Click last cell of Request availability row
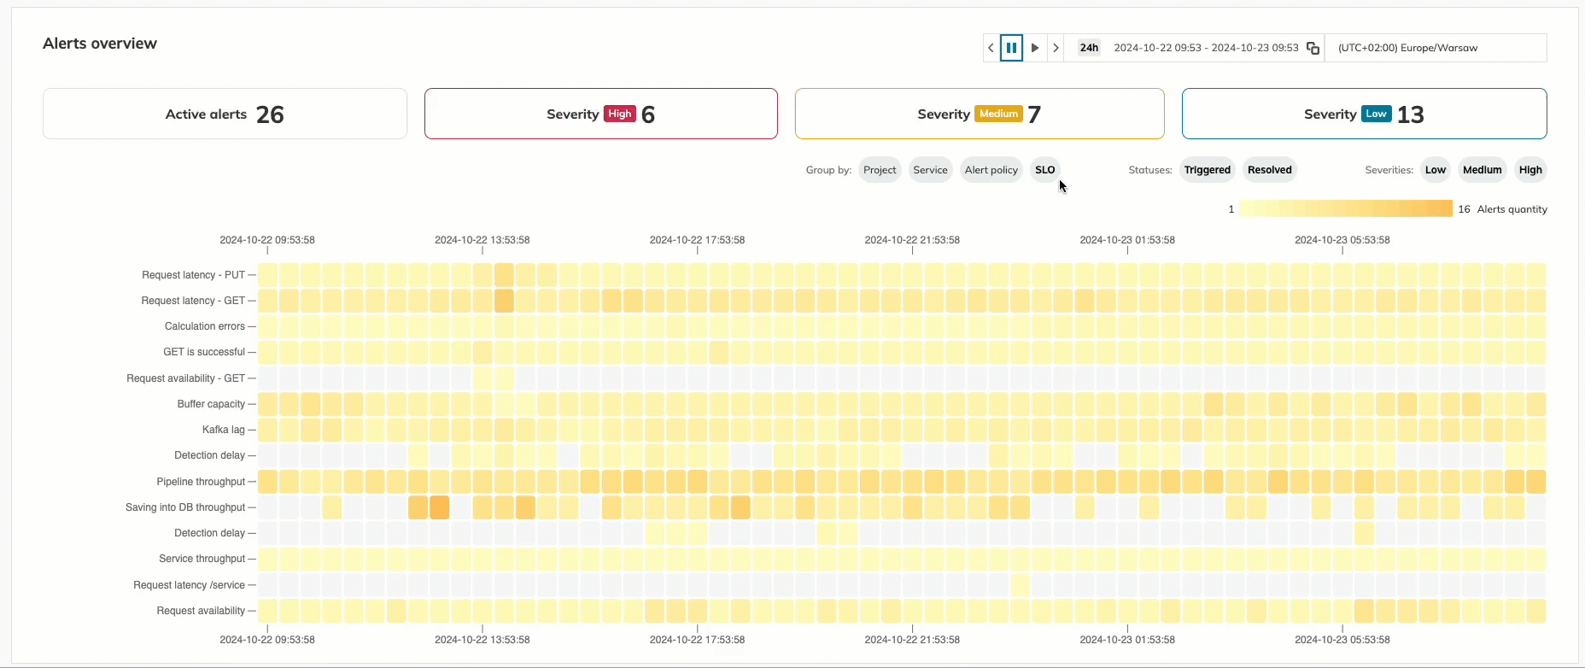Image resolution: width=1585 pixels, height=668 pixels. tap(1536, 611)
